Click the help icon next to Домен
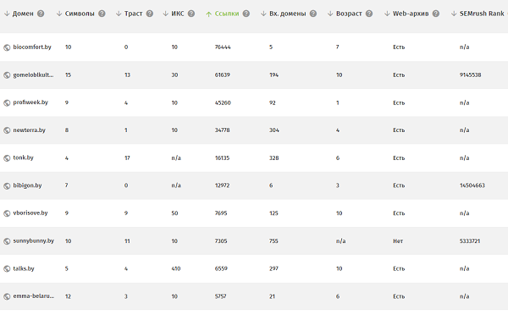The image size is (508, 315). tap(41, 14)
